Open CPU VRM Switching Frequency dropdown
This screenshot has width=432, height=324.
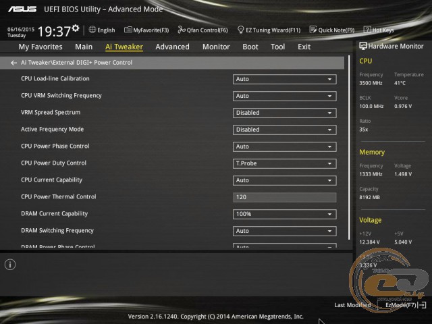click(284, 96)
